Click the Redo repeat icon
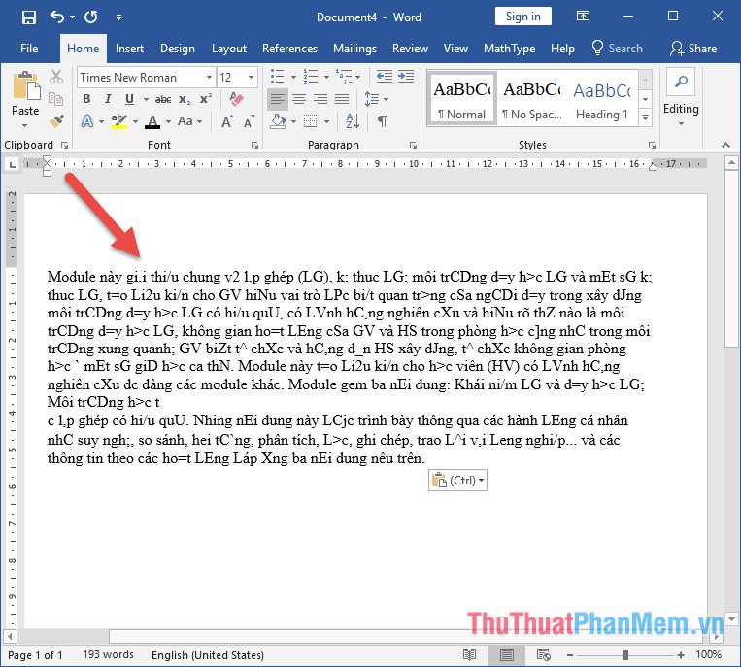 pyautogui.click(x=90, y=17)
